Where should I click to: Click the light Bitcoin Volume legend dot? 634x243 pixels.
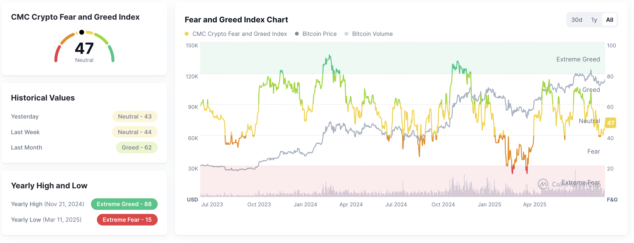click(x=346, y=34)
